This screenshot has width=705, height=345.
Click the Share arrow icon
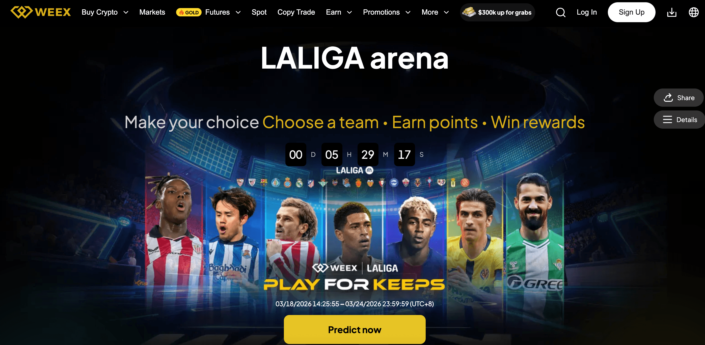pos(668,98)
